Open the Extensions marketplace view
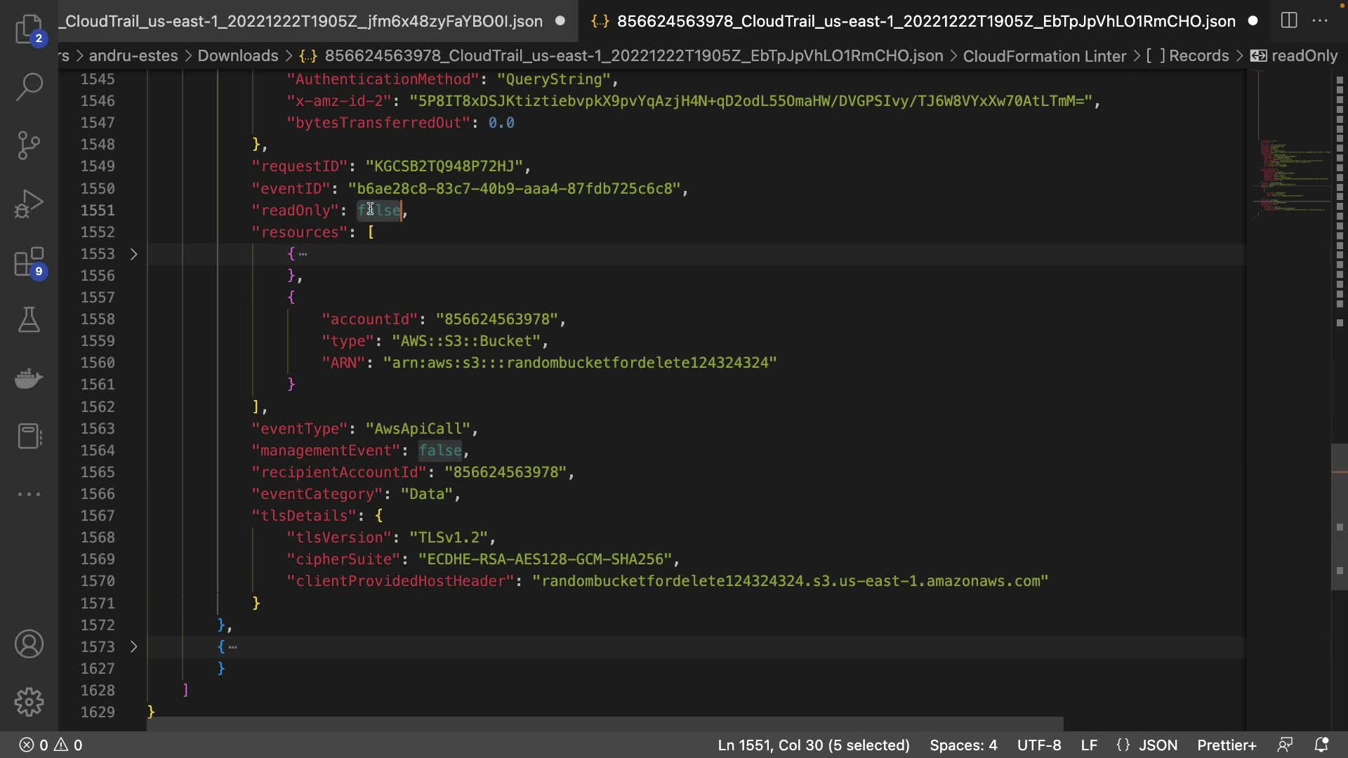Image resolution: width=1348 pixels, height=758 pixels. [29, 262]
